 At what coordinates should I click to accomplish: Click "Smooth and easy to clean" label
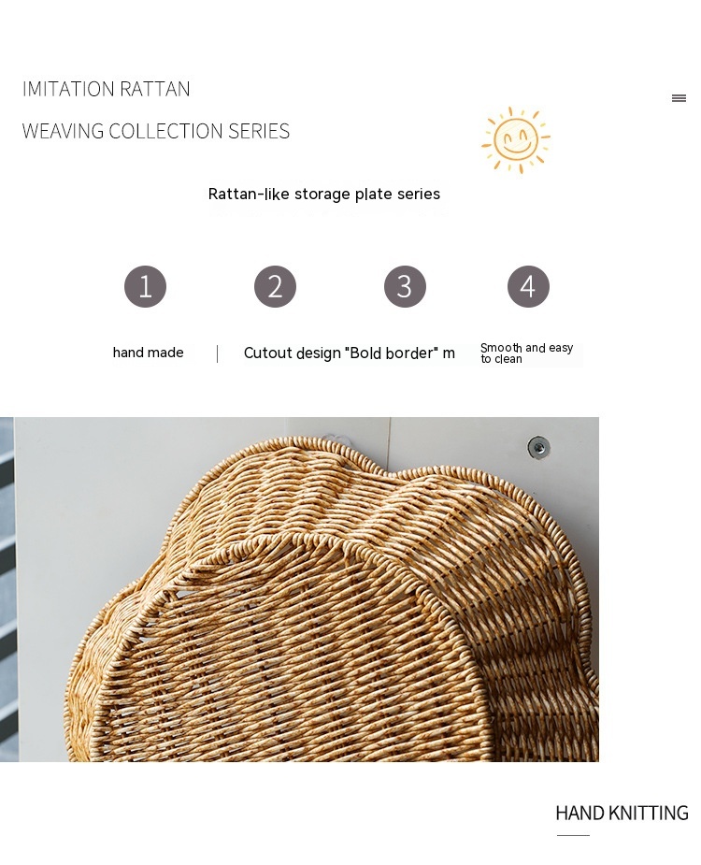pyautogui.click(x=527, y=353)
